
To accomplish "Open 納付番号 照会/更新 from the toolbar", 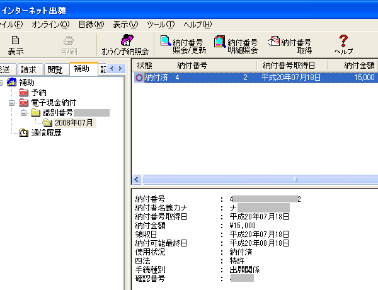I will pos(182,44).
